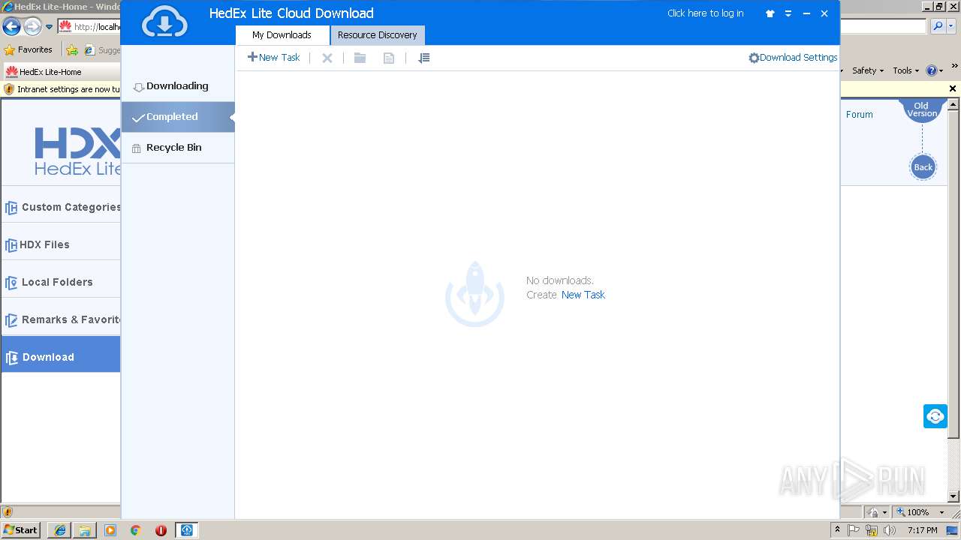Click the New Task toolbar button
Screen dimensions: 961x540
(x=274, y=57)
